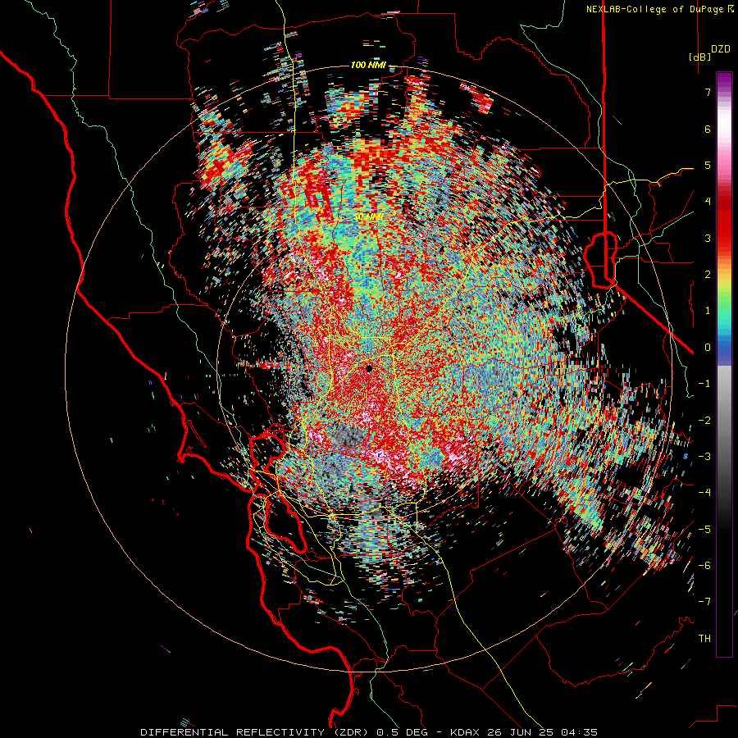Screen dimensions: 738x738
Task: Click the 0 value on the legend
Action: pyautogui.click(x=708, y=348)
